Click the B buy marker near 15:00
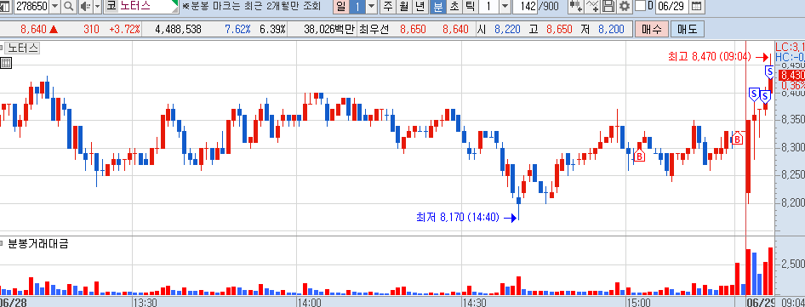Image resolution: width=805 pixels, height=307 pixels. 639,156
